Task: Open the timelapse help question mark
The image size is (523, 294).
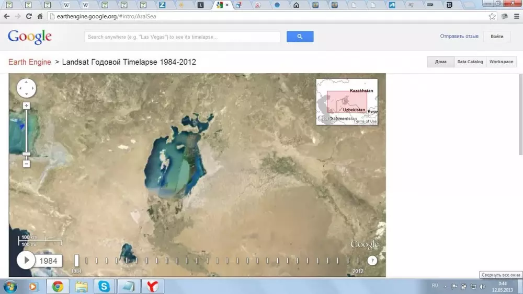Action: [372, 261]
